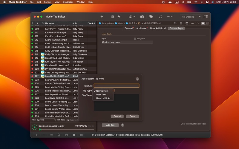
Task: Click the tags label icon in toolbar
Action: point(151,17)
